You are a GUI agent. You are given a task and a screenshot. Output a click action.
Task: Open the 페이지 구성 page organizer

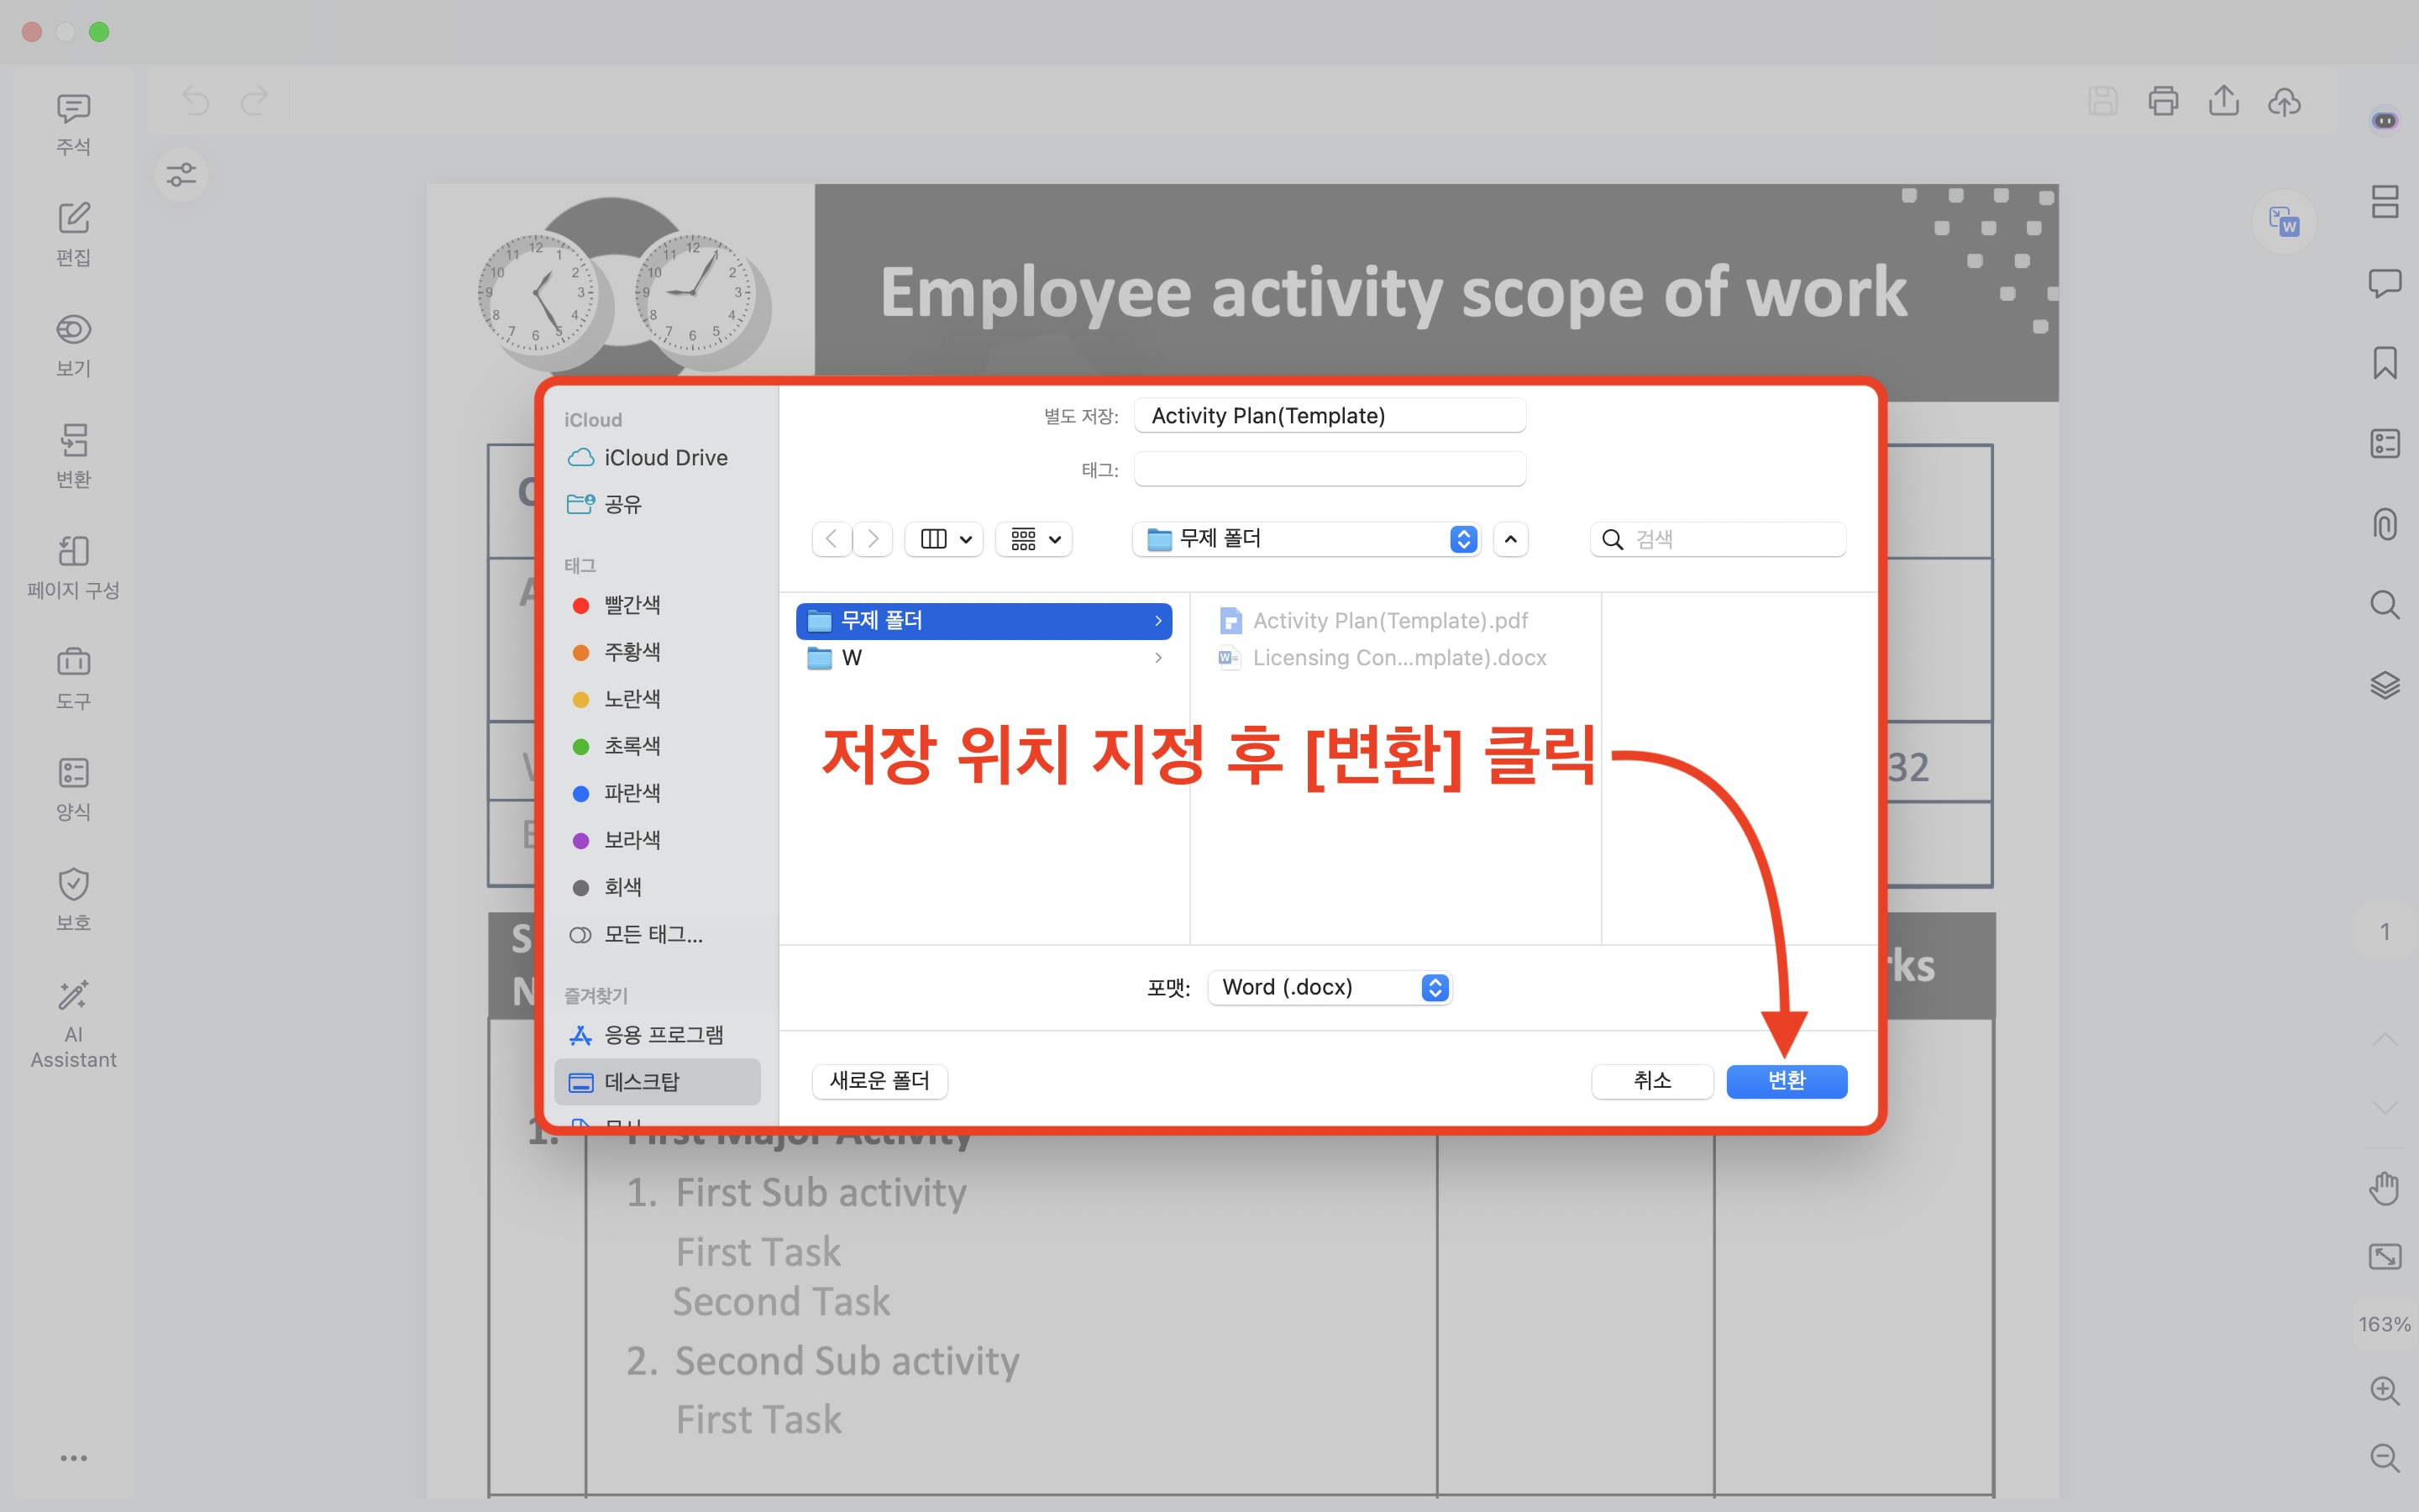73,566
